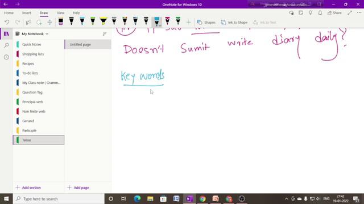The image size is (364, 204).
Task: Open the more options ellipsis menu
Action: [x=359, y=13]
